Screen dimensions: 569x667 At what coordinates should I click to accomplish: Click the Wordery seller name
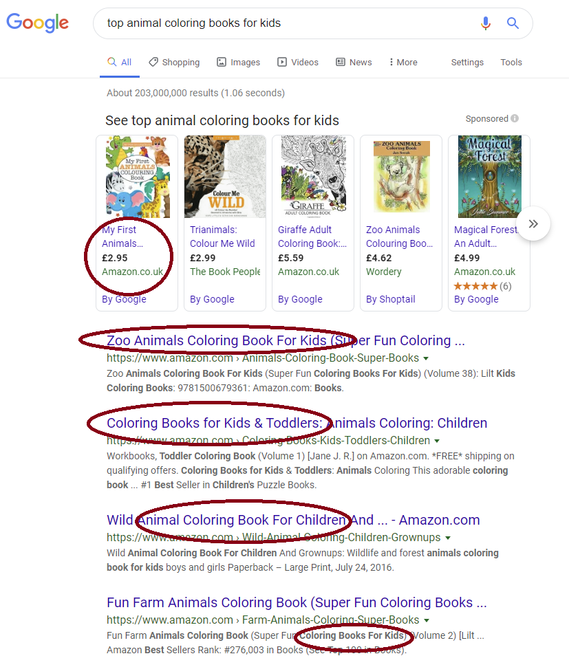(x=383, y=272)
